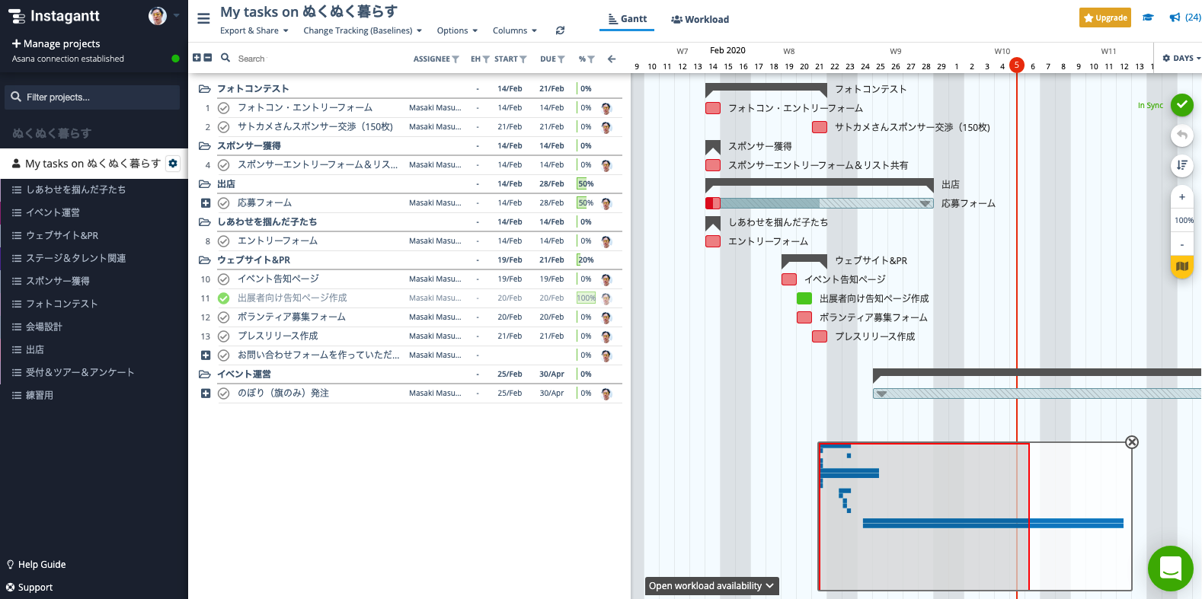1202x599 pixels.
Task: Click the undo arrow button
Action: click(1181, 135)
